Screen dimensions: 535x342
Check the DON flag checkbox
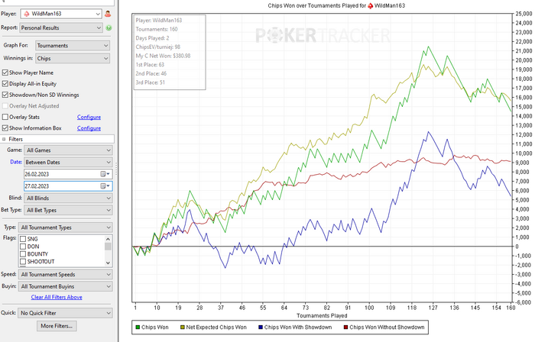pos(23,247)
